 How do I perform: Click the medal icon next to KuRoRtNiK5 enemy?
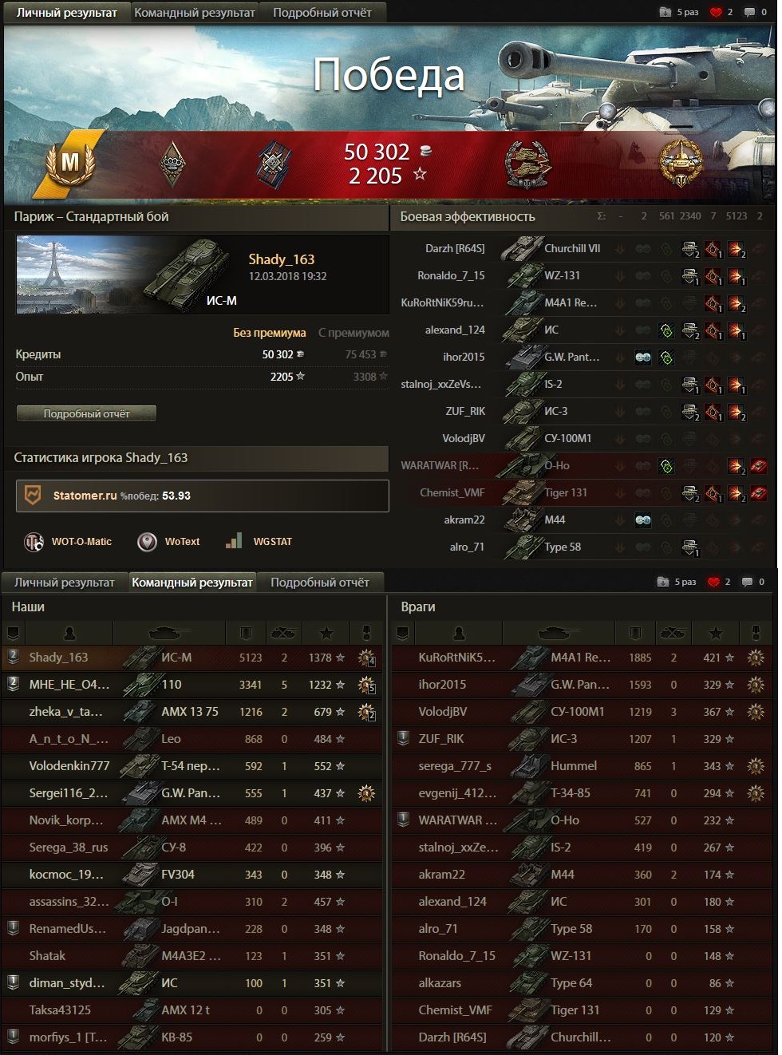tap(755, 658)
